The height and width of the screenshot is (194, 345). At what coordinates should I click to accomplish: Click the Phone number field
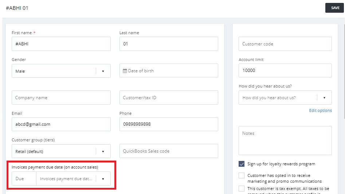pos(169,124)
